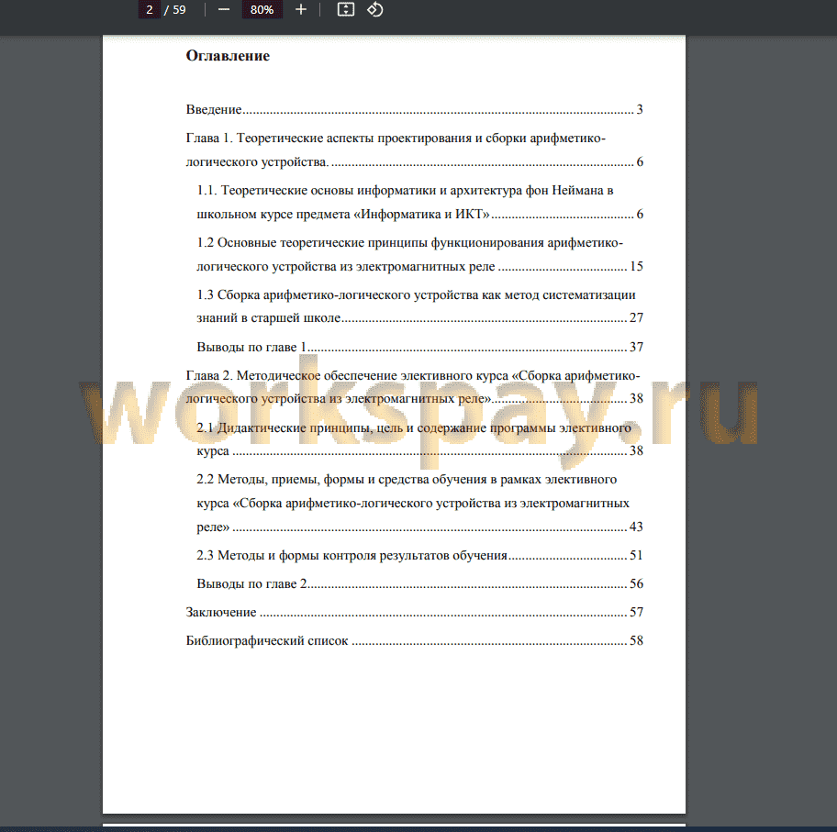Image resolution: width=837 pixels, height=832 pixels.
Task: Open entry "1.3 Сборка арифметико-логического устройства"
Action: [419, 306]
